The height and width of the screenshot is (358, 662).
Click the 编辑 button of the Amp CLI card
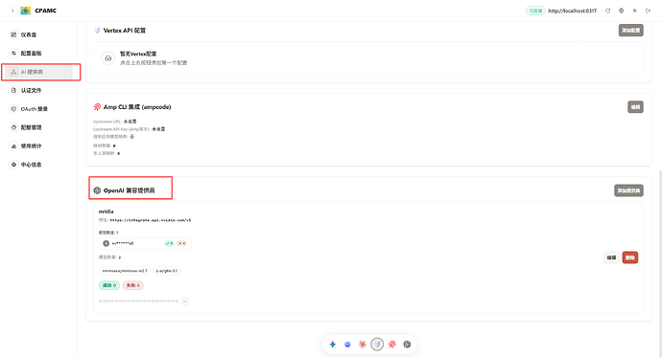click(635, 107)
